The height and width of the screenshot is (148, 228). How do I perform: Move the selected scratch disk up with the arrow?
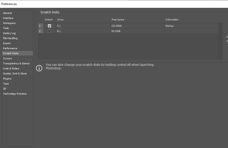(x=227, y=37)
